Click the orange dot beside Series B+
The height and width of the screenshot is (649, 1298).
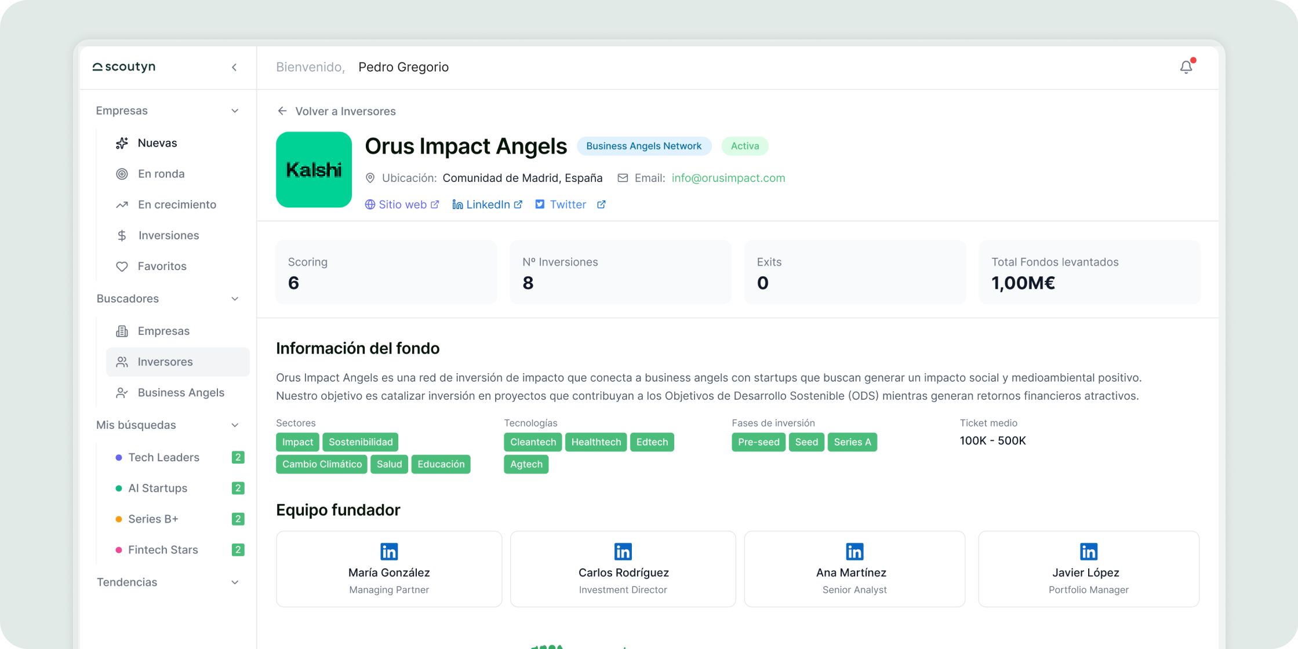tap(118, 519)
